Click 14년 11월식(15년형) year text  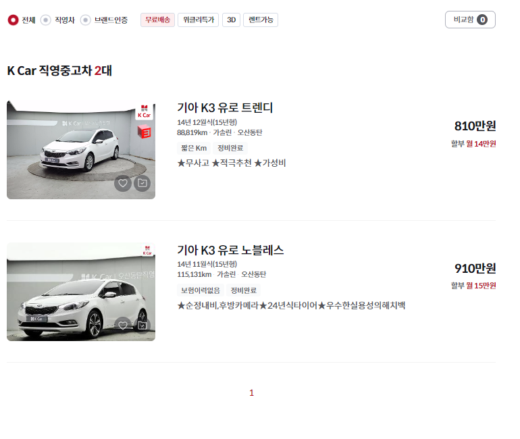coord(207,264)
